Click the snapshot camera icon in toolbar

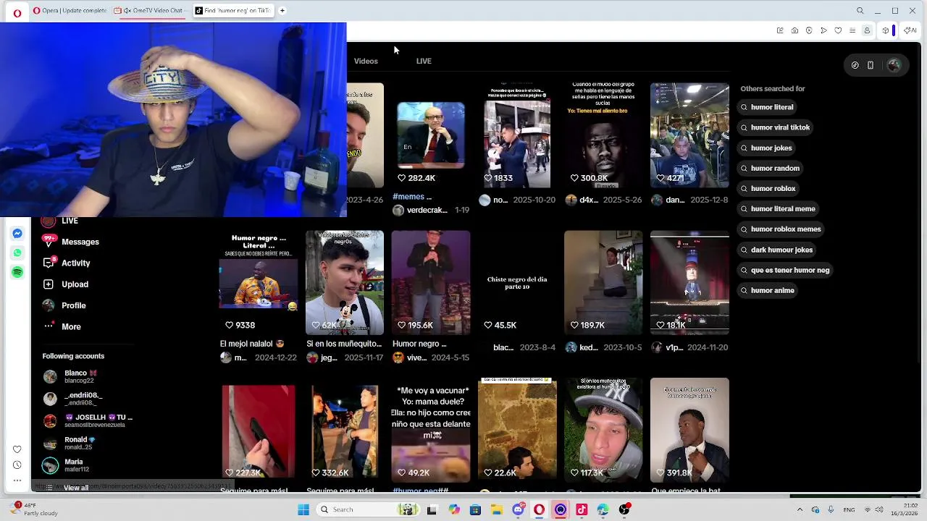click(794, 30)
